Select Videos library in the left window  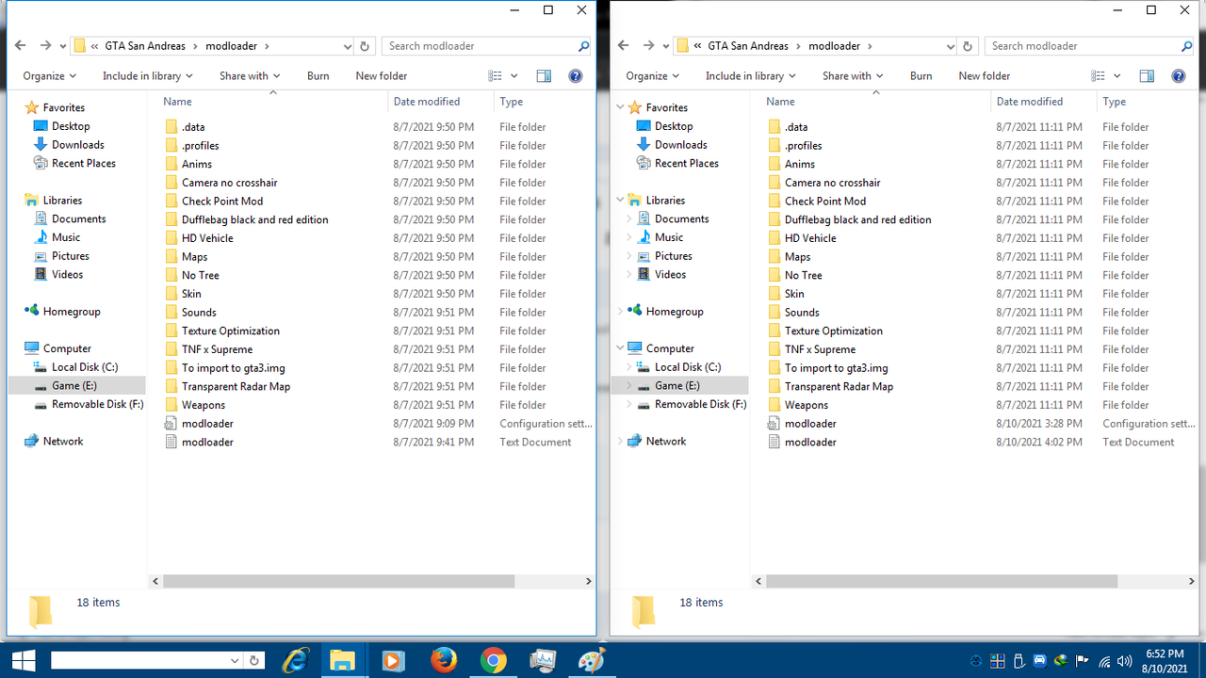pos(67,274)
